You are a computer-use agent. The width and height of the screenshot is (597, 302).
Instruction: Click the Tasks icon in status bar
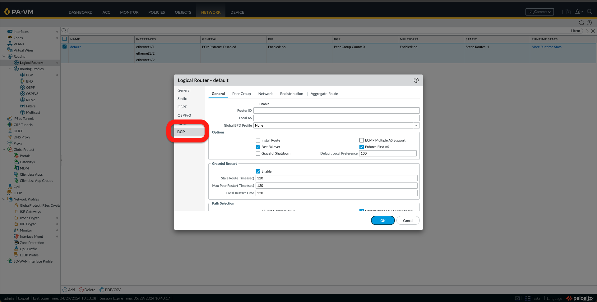point(528,298)
